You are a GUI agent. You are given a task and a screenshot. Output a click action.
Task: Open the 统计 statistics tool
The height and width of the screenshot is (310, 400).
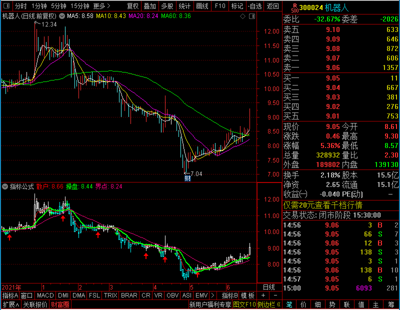pos(184,6)
